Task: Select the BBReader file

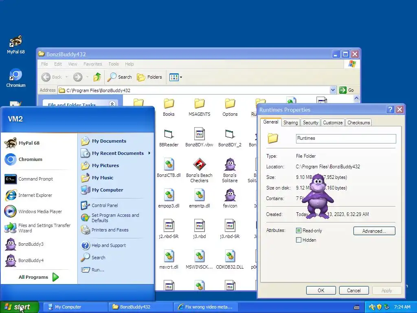Action: [x=169, y=137]
